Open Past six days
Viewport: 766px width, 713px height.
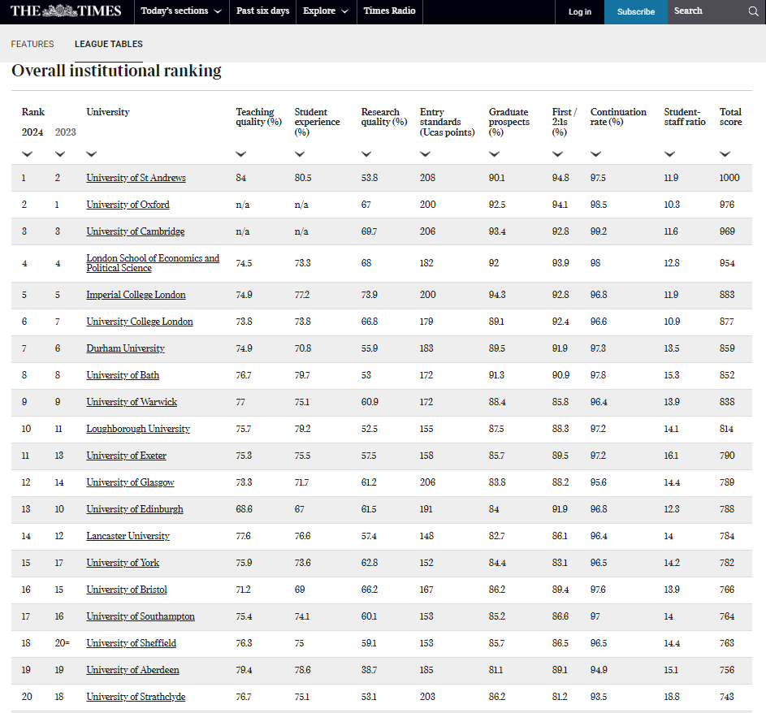point(263,11)
